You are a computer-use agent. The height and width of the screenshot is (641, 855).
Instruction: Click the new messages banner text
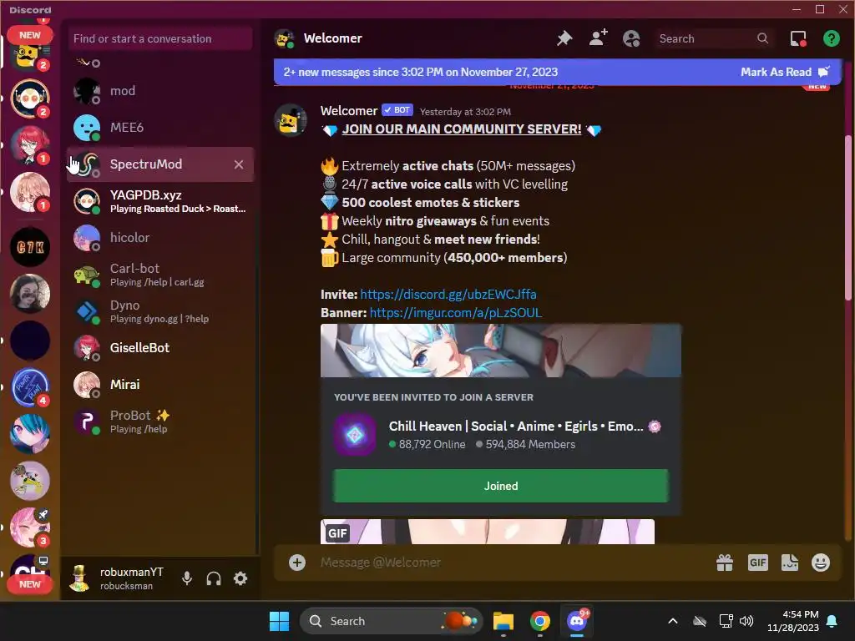(421, 72)
